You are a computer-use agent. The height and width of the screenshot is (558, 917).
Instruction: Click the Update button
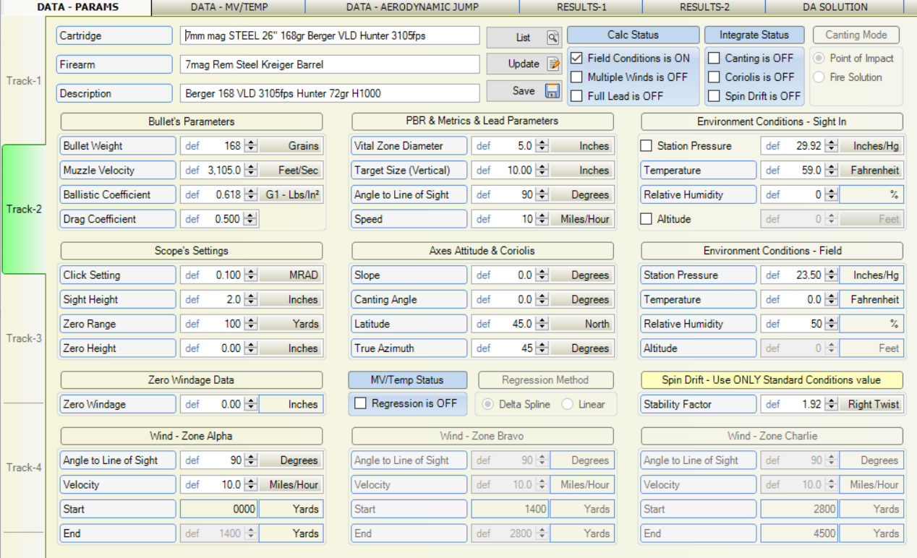coord(524,64)
